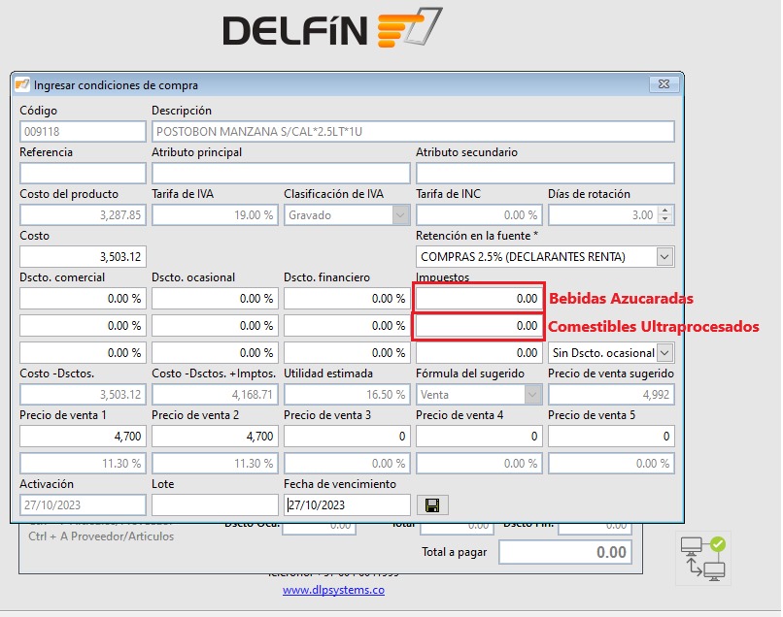Click first Dscto. comercial percentage field
This screenshot has width=783, height=617.
[x=83, y=298]
